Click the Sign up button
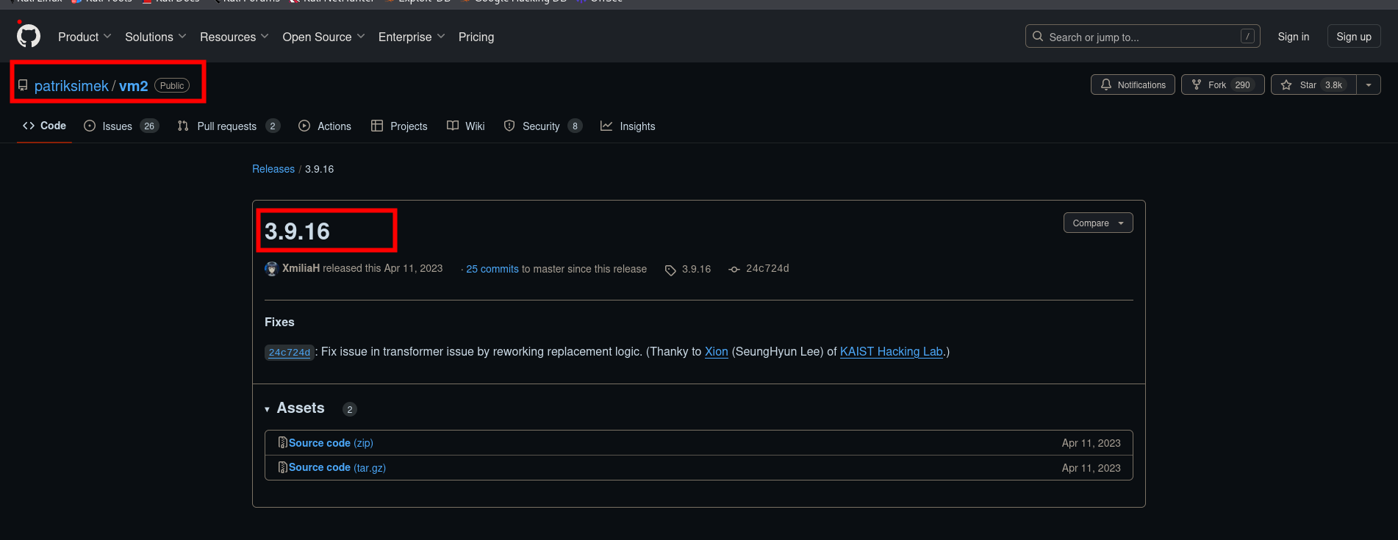 click(1353, 37)
